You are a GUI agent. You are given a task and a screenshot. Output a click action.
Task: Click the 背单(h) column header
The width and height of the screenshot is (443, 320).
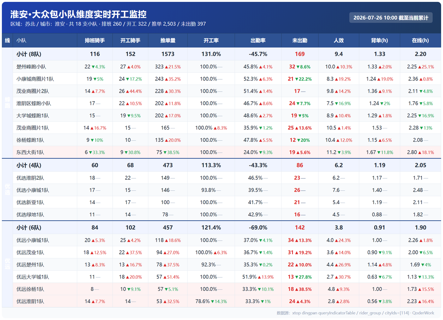pyautogui.click(x=380, y=40)
